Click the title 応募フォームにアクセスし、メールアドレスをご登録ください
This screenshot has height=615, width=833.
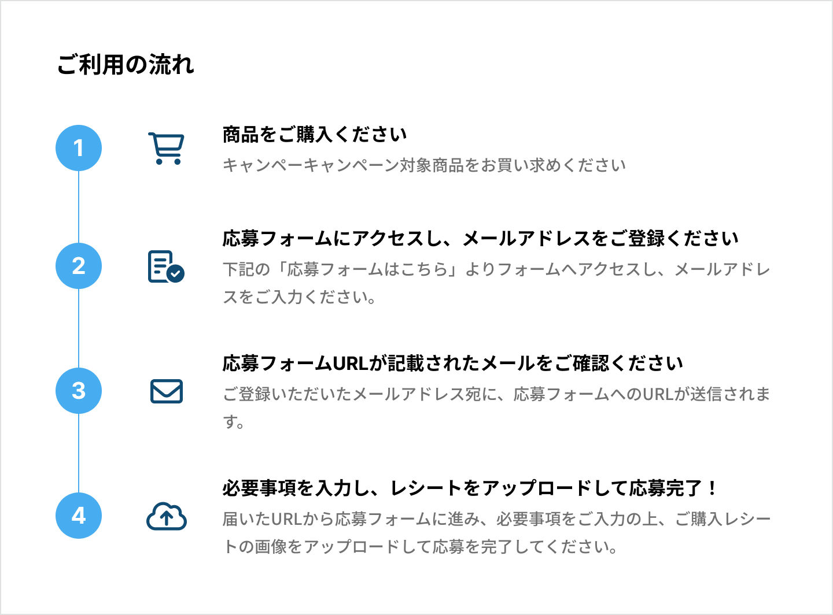[481, 239]
